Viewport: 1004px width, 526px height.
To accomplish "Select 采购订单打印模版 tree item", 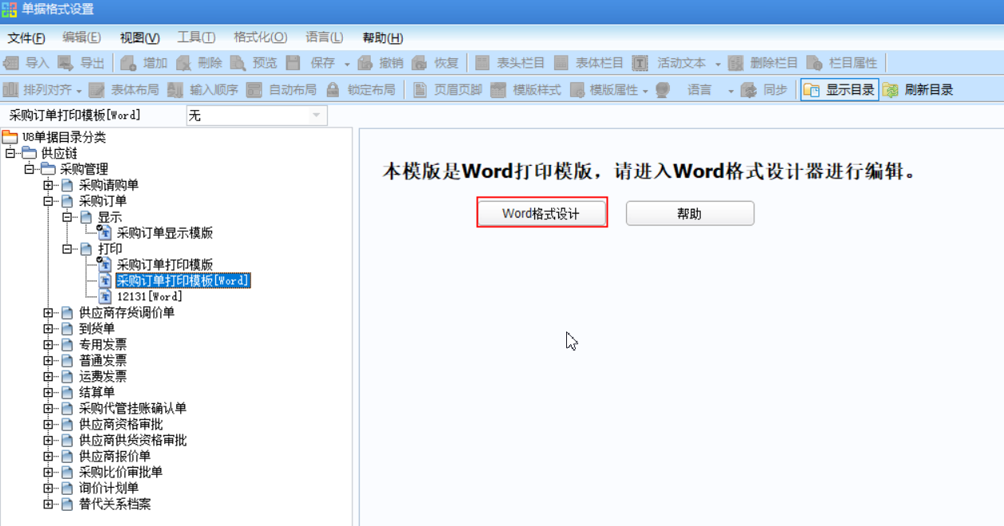I will tap(164, 265).
